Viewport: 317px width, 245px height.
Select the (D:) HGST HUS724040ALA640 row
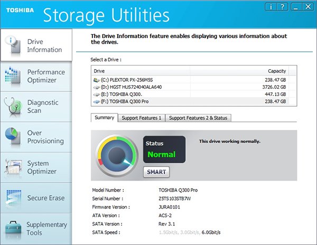194,87
